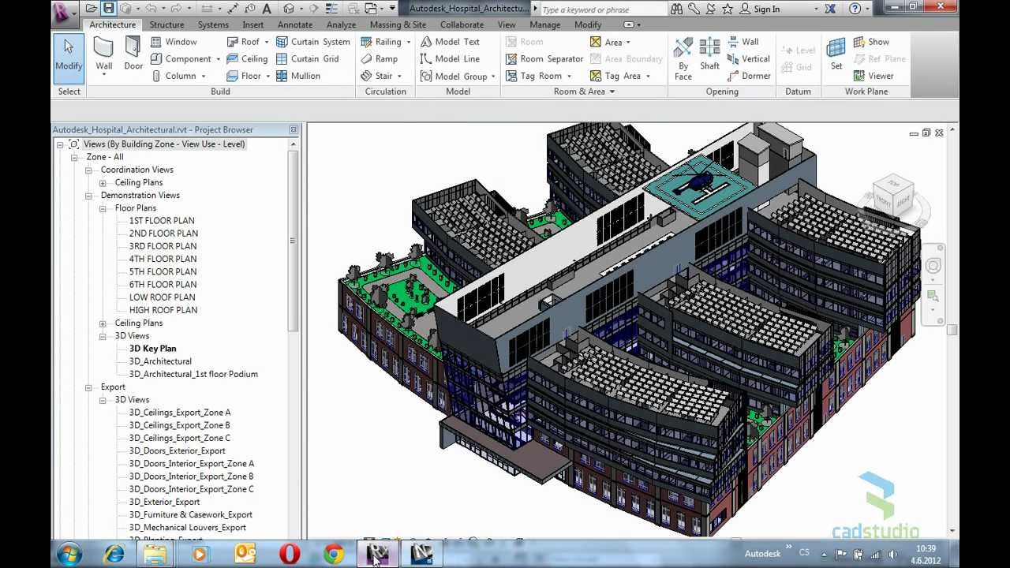Viewport: 1010px width, 568px height.
Task: Open the Railing dropdown arrow
Action: tap(408, 42)
